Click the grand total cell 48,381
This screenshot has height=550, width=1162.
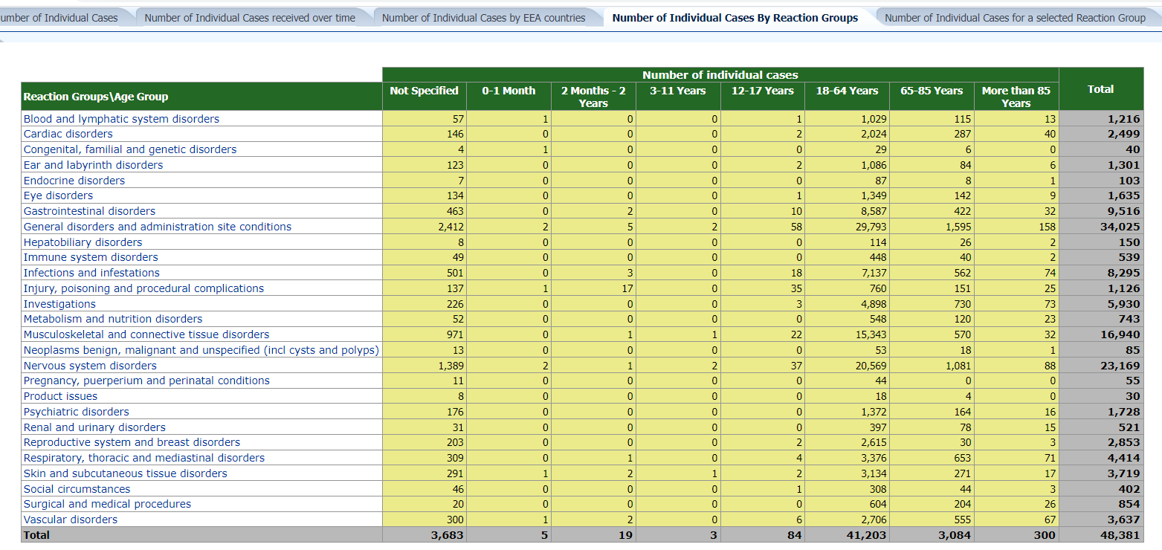[x=1120, y=535]
